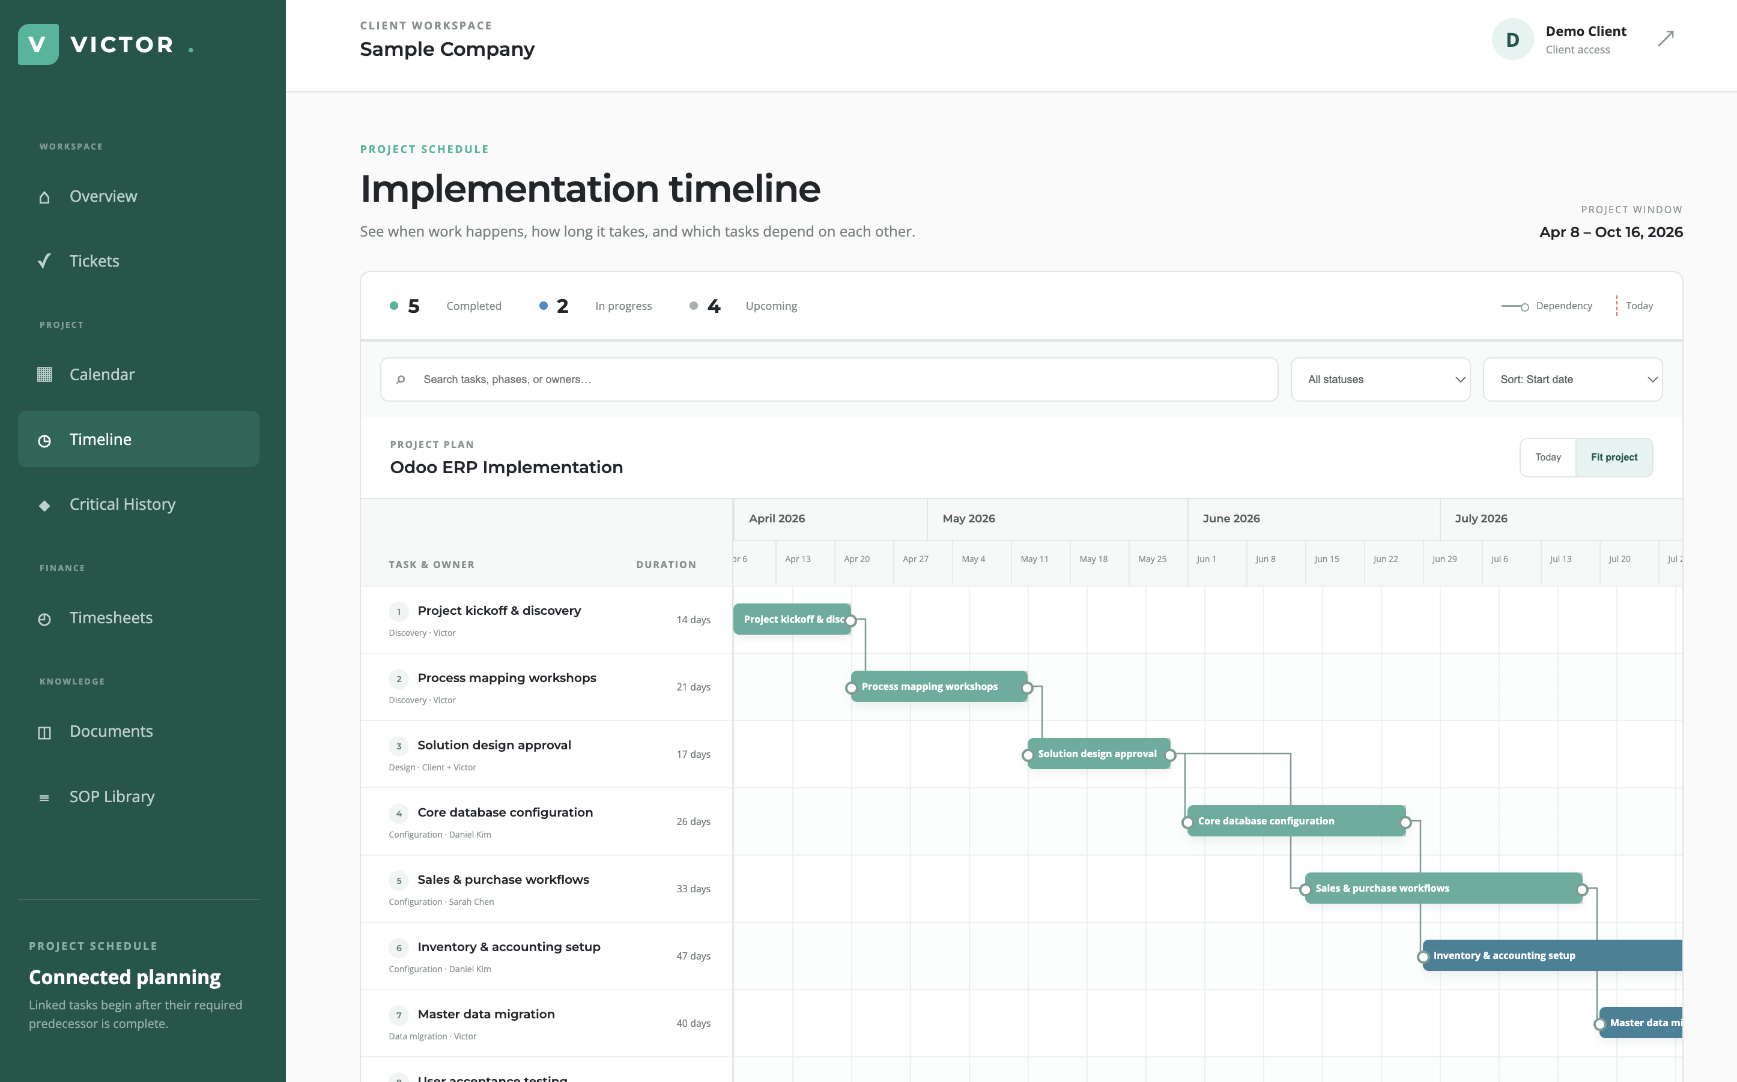Click the SOP Library lines icon
1737x1082 pixels.
click(44, 797)
